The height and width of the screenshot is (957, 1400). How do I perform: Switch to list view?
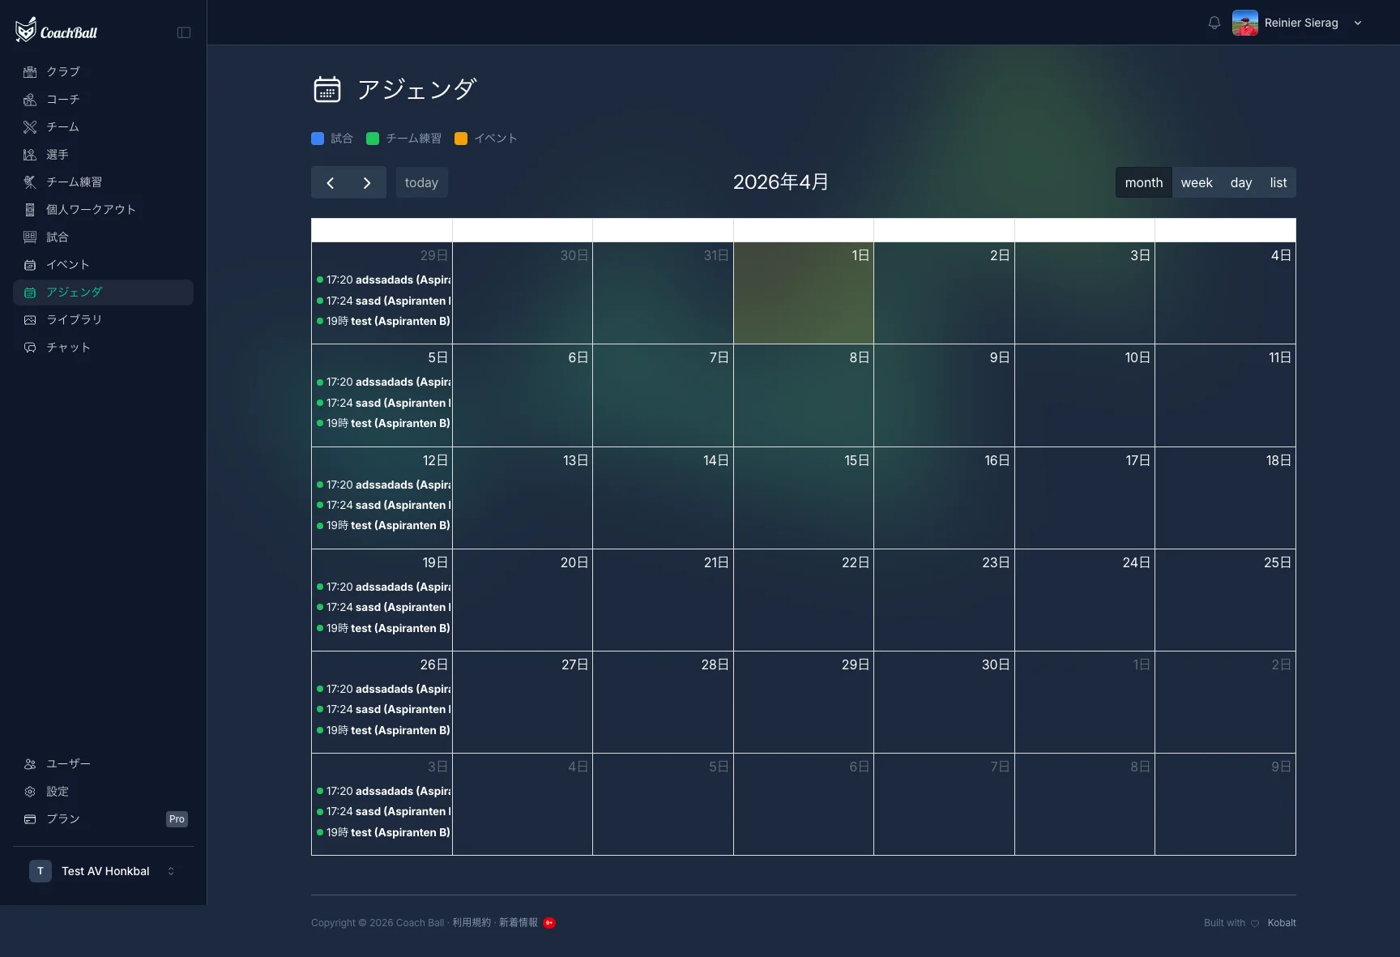click(x=1278, y=183)
